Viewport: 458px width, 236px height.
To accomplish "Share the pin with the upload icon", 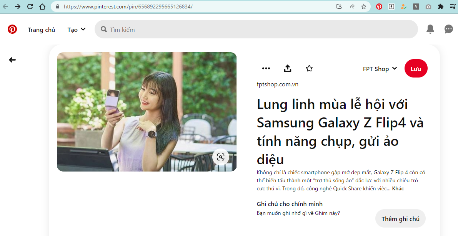I will pos(288,68).
